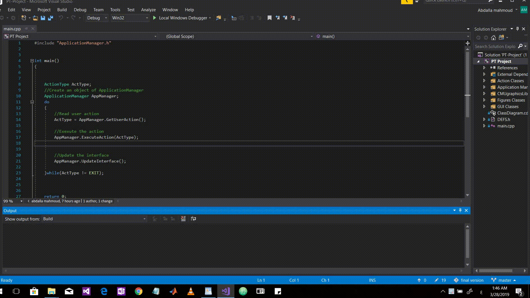The image size is (530, 298).
Task: Click the Home icon in Solution Explorer
Action: click(x=494, y=38)
